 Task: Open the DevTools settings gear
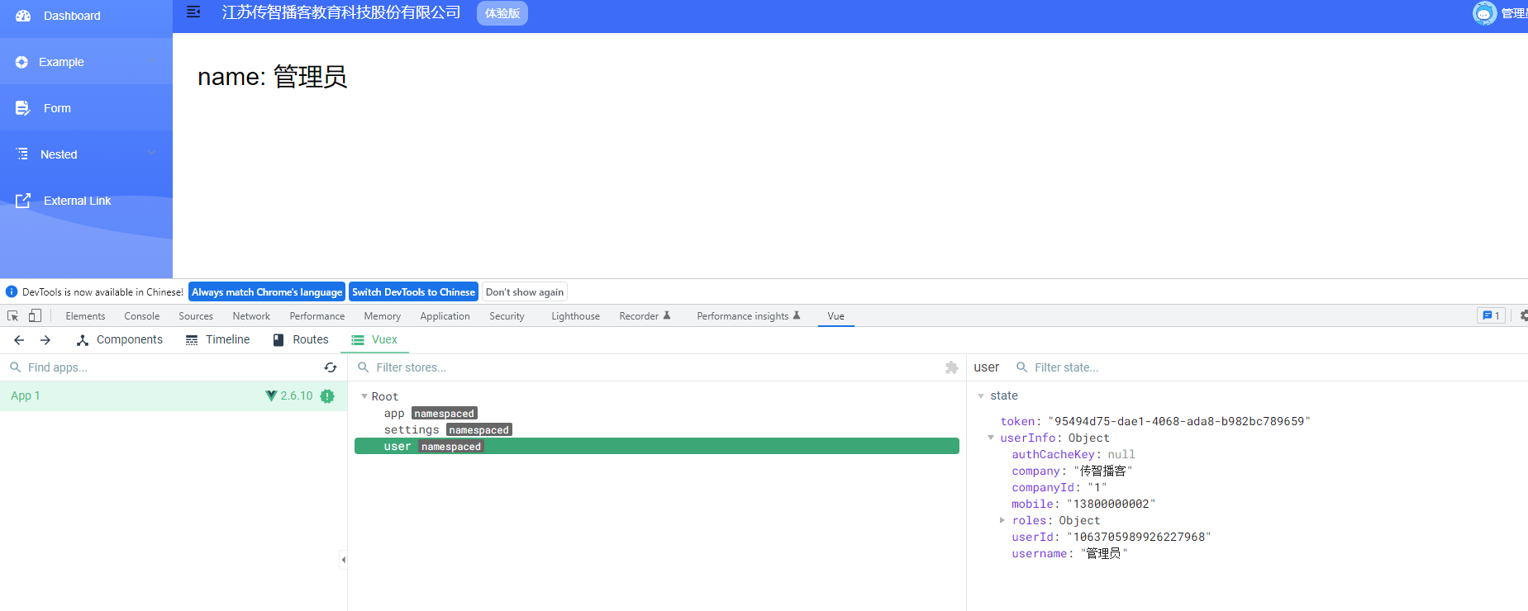tap(1523, 315)
